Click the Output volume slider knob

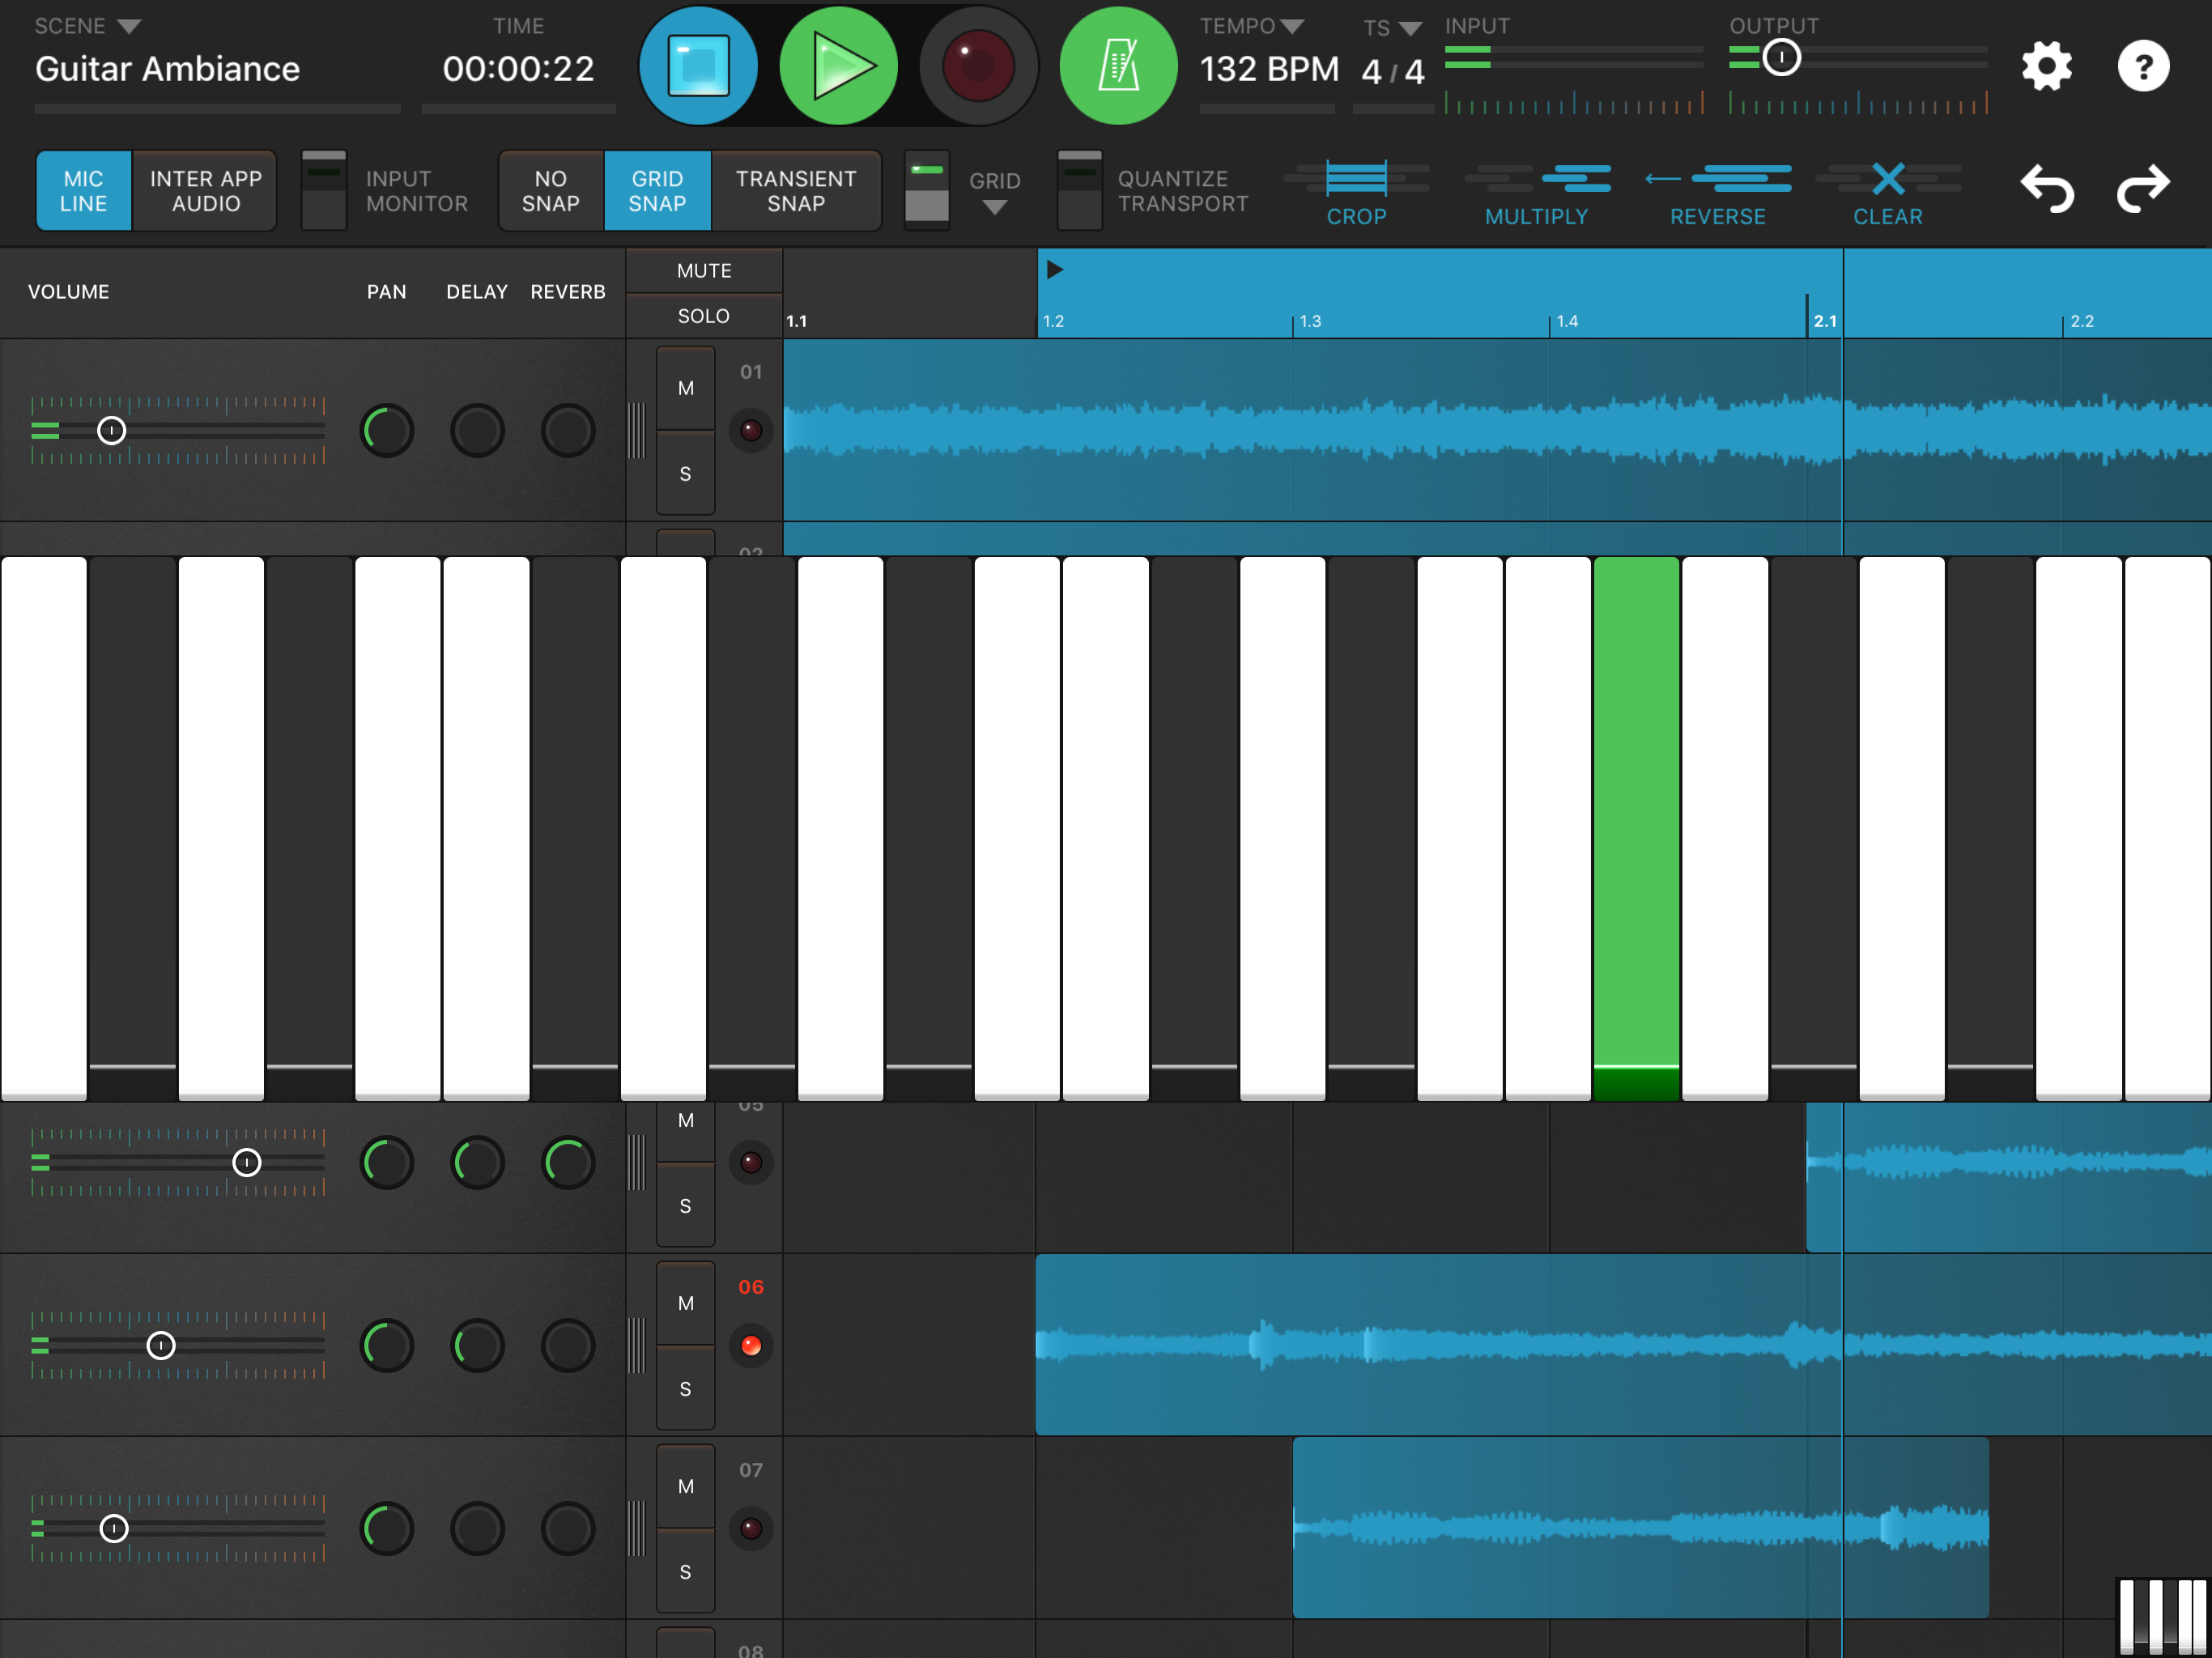tap(1781, 57)
